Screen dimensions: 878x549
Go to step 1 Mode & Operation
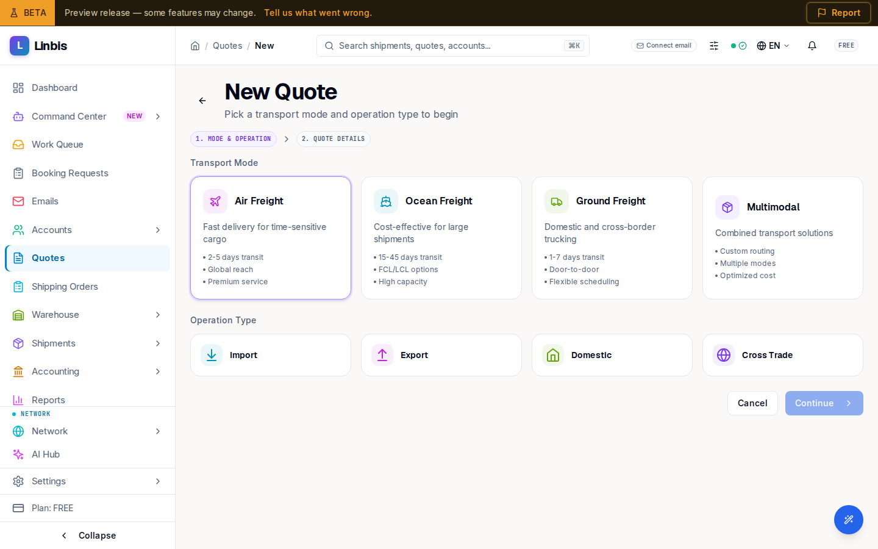pyautogui.click(x=234, y=139)
